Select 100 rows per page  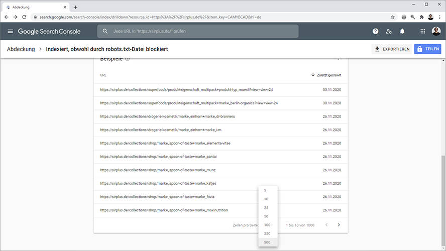268,225
